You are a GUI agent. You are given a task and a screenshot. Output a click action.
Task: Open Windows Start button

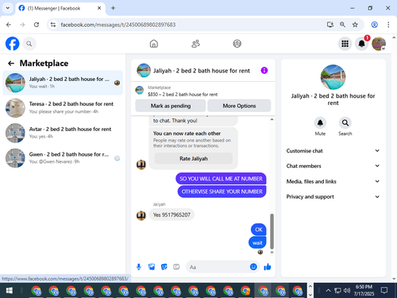10,291
